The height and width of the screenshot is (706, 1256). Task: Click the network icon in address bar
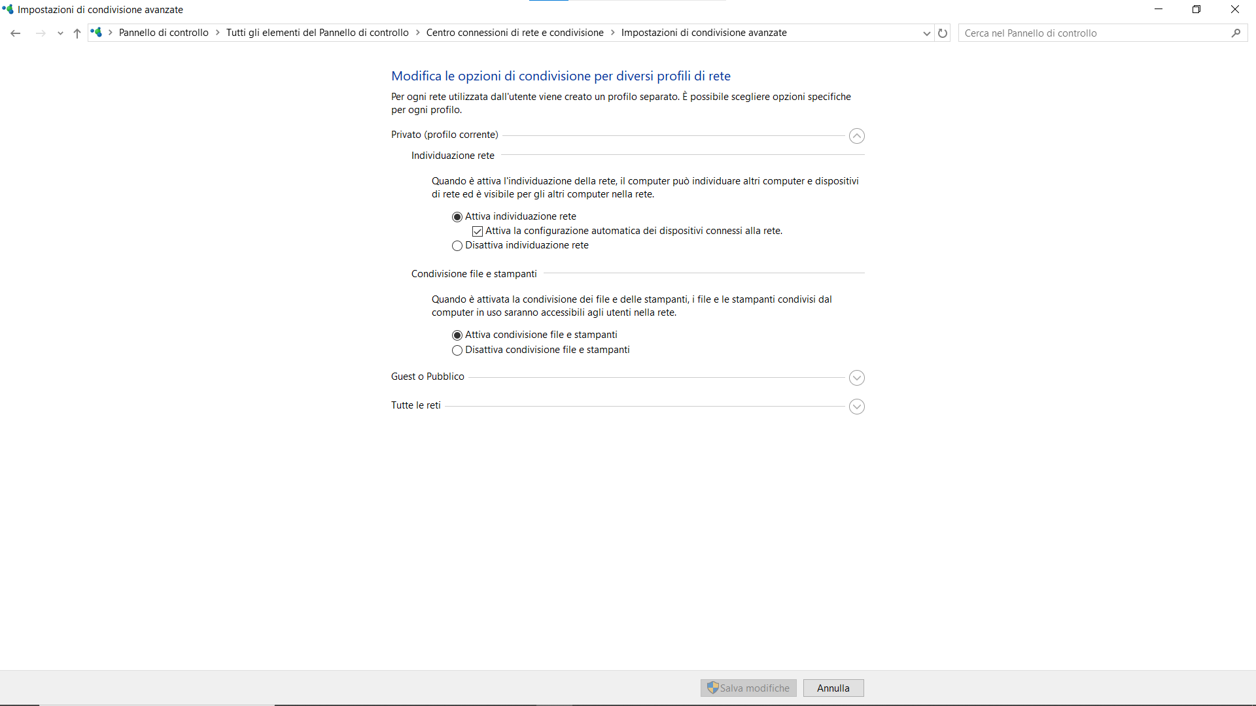pyautogui.click(x=97, y=33)
